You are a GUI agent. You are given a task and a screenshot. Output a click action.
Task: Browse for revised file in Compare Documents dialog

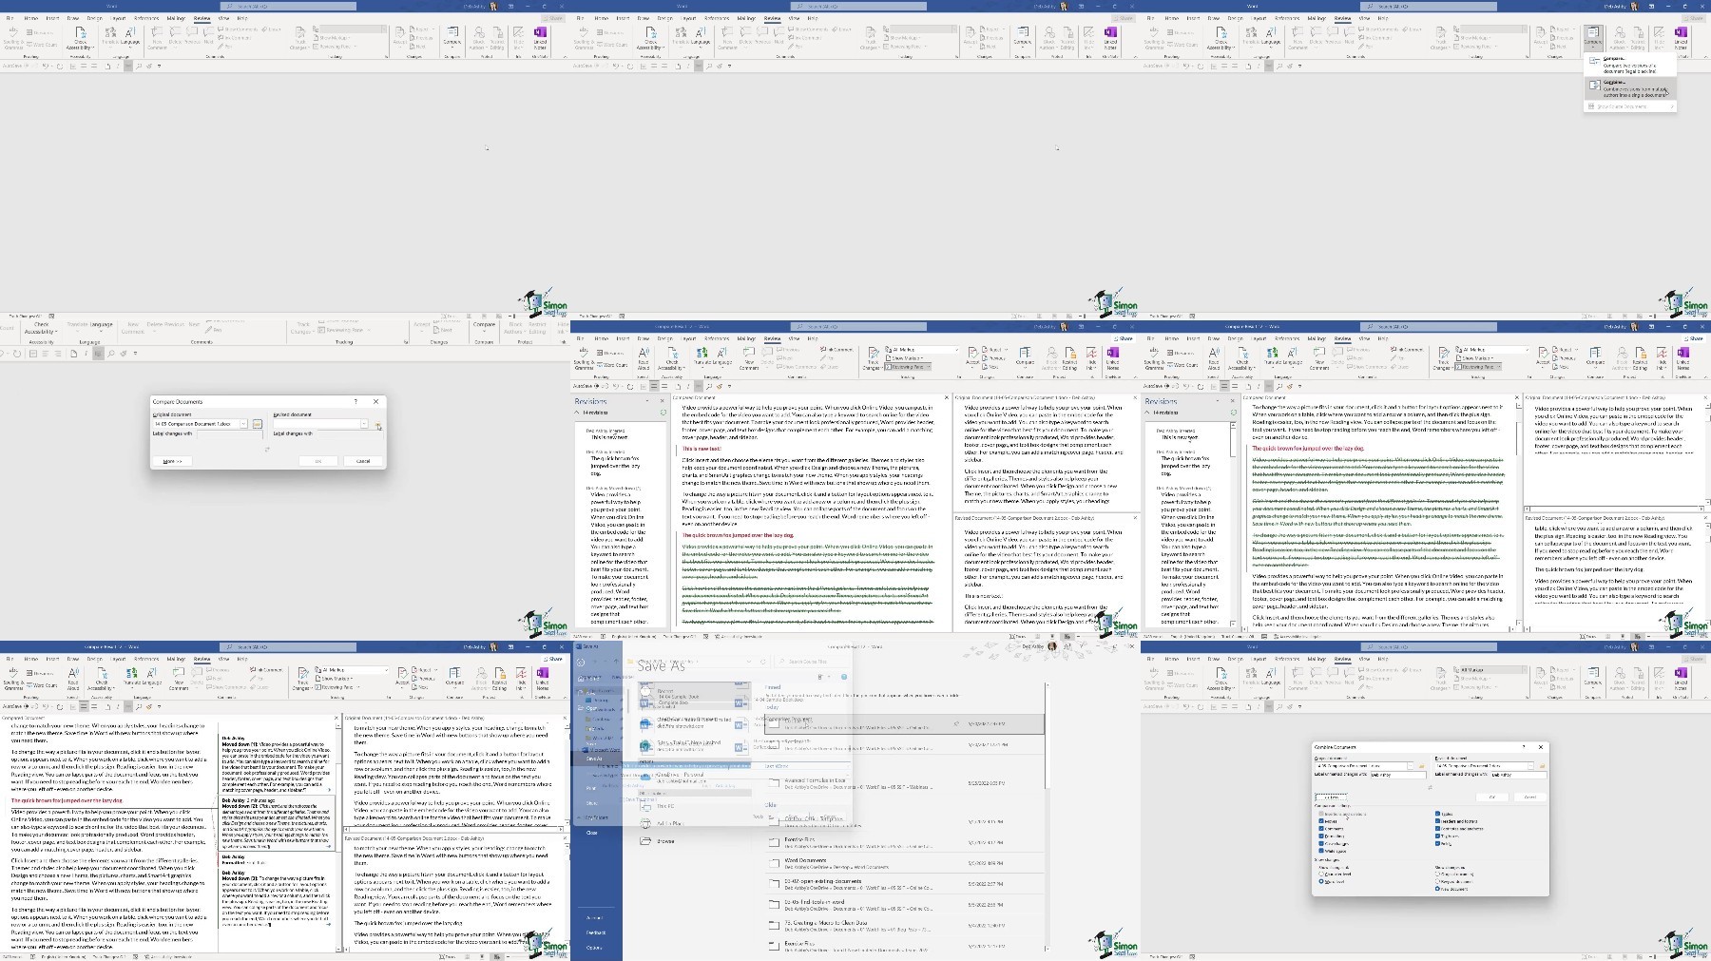(x=377, y=424)
